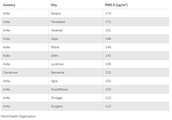172x120 pixels.
Task: Click the Bamenda city cell
Action: click(58, 73)
